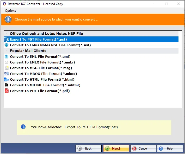Image resolution: width=185 pixels, height=154 pixels.
Task: Click the 'You have selected' status message
Action: [x=74, y=127]
